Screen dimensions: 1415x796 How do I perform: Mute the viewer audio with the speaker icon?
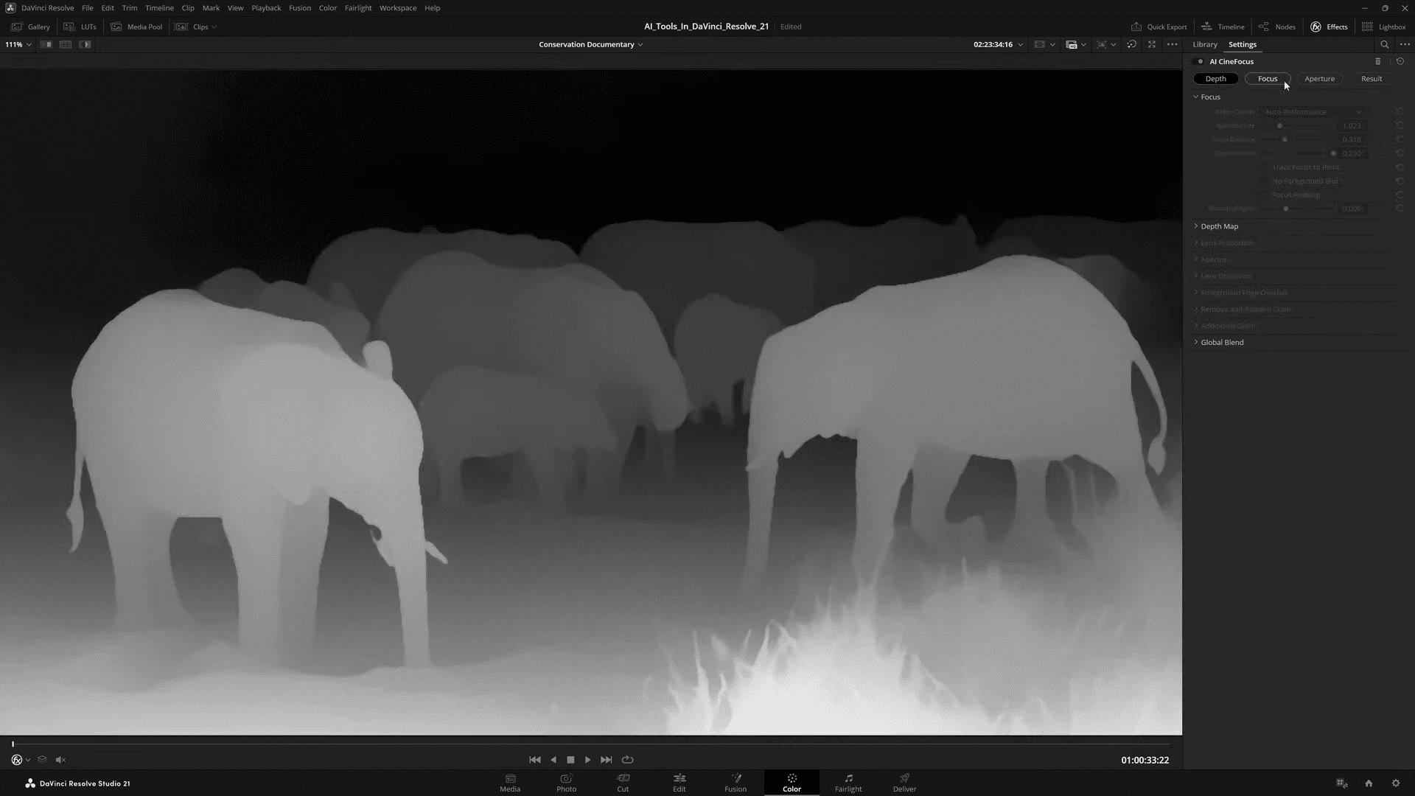pyautogui.click(x=61, y=759)
